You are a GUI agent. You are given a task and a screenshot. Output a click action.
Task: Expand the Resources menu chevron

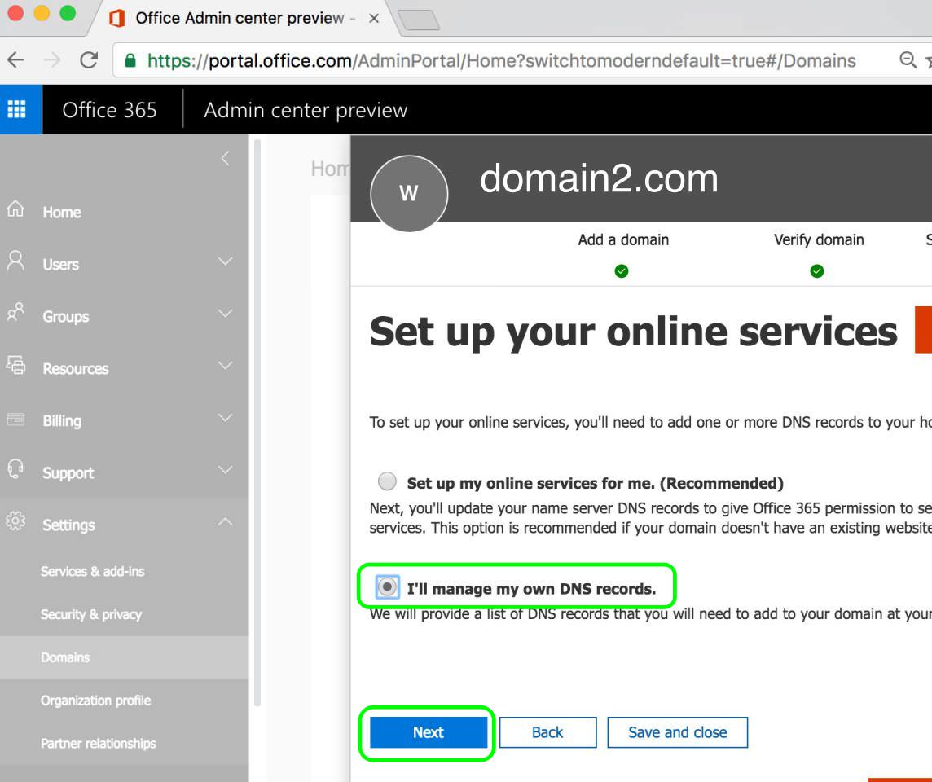(x=226, y=366)
